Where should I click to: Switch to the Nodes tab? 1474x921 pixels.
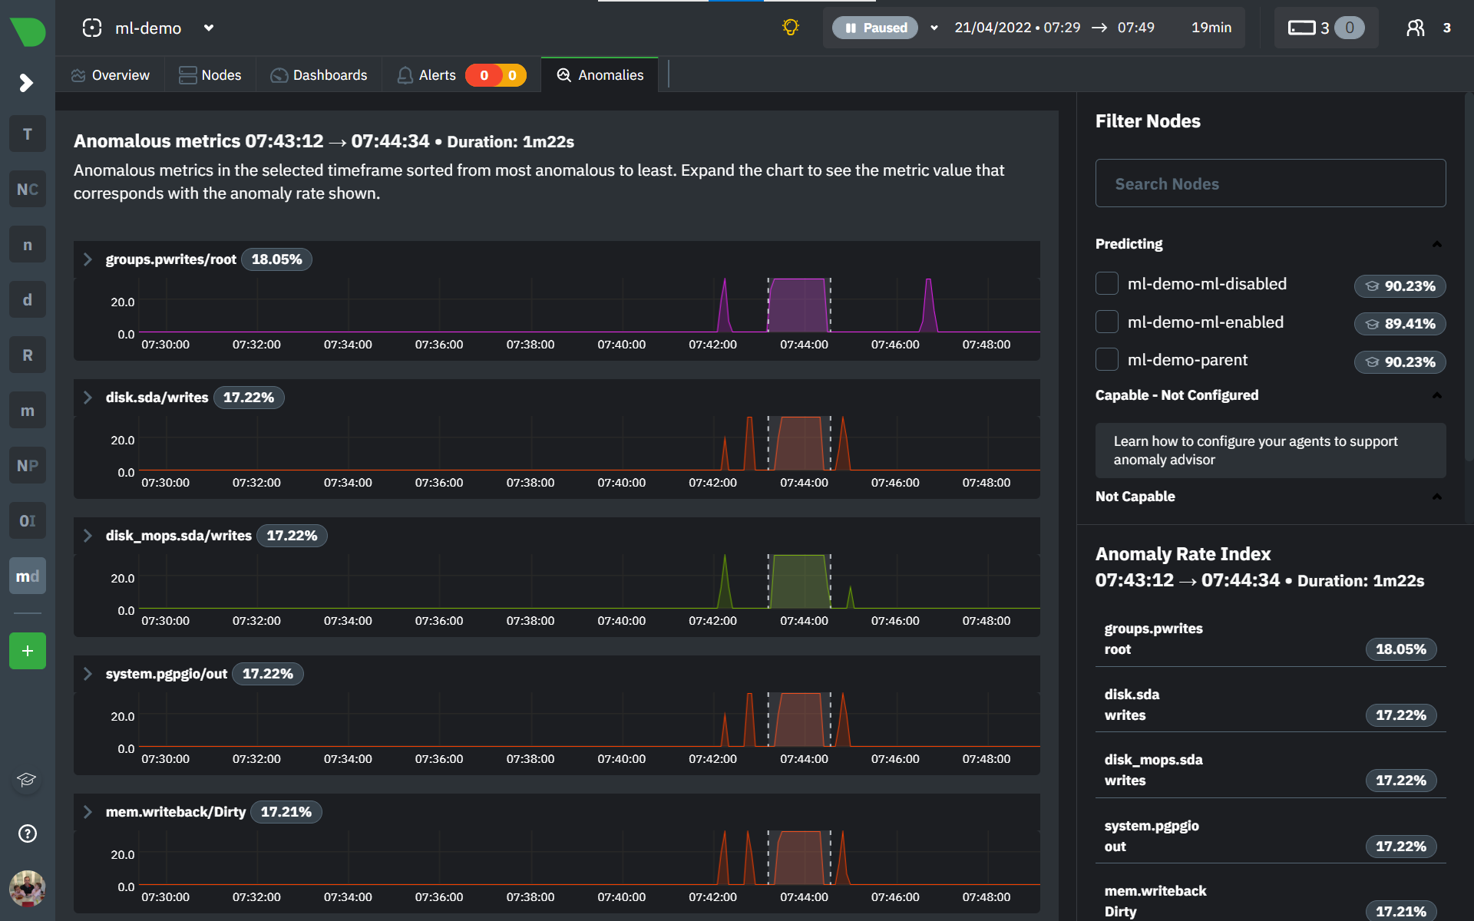click(x=210, y=75)
